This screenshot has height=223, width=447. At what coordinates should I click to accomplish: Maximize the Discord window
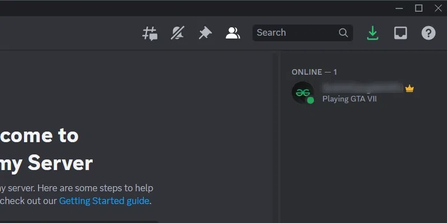[x=419, y=8]
